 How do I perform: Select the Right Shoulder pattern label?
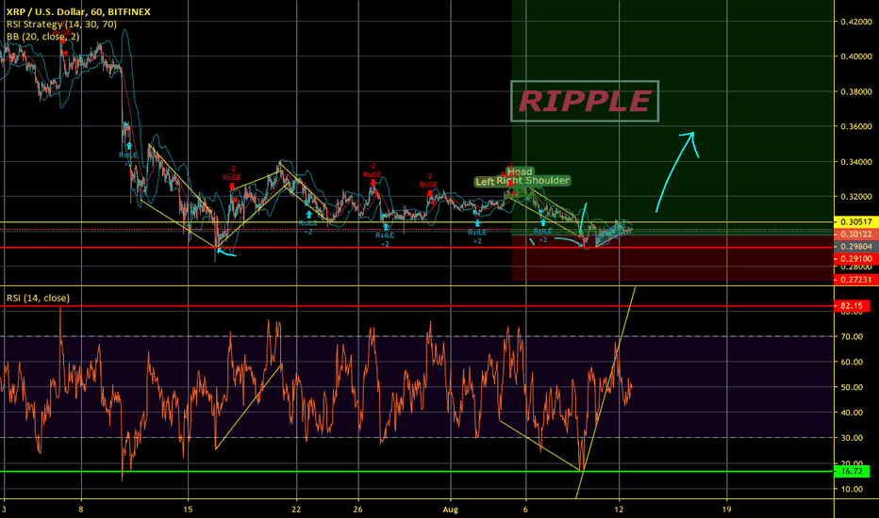tap(533, 180)
